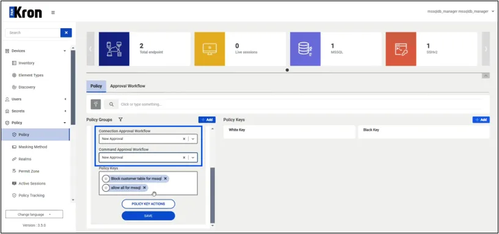Viewport: 499px width, 234px height.
Task: Clear the Connection Approval Workflow selection
Action: pos(184,139)
